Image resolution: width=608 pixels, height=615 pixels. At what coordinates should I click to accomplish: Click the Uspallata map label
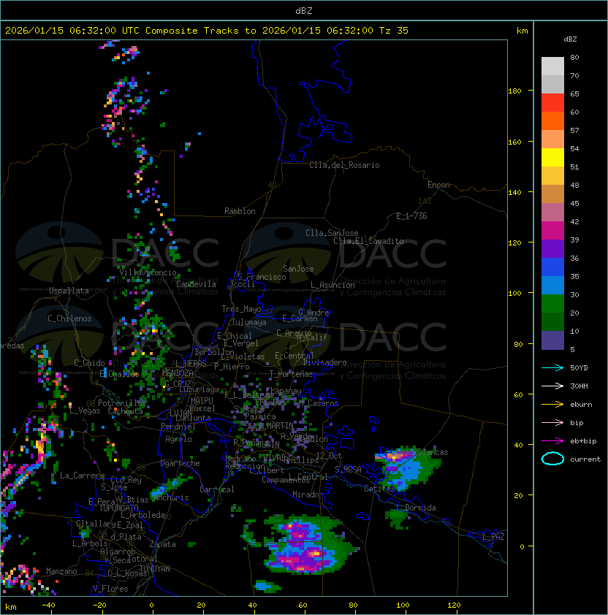coord(69,291)
